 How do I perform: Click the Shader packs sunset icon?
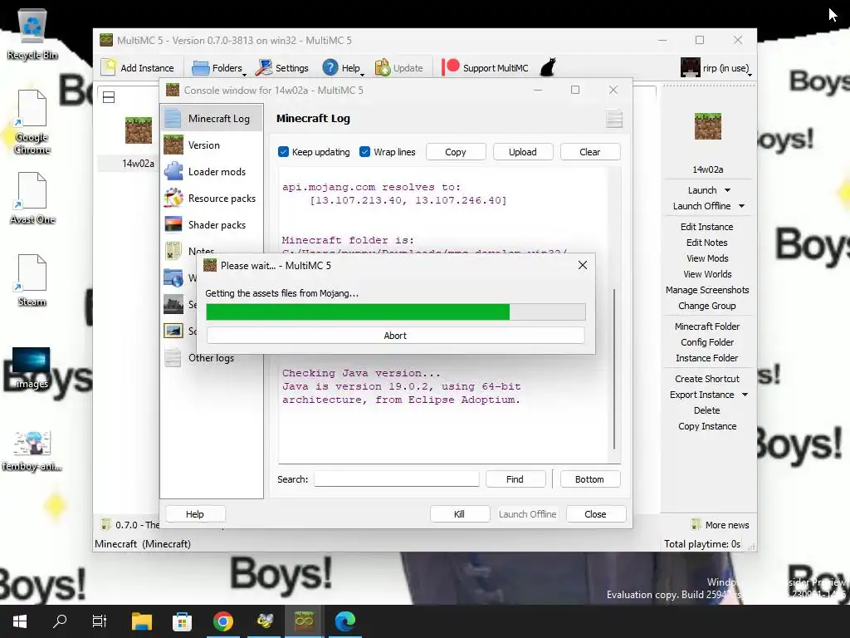point(173,224)
